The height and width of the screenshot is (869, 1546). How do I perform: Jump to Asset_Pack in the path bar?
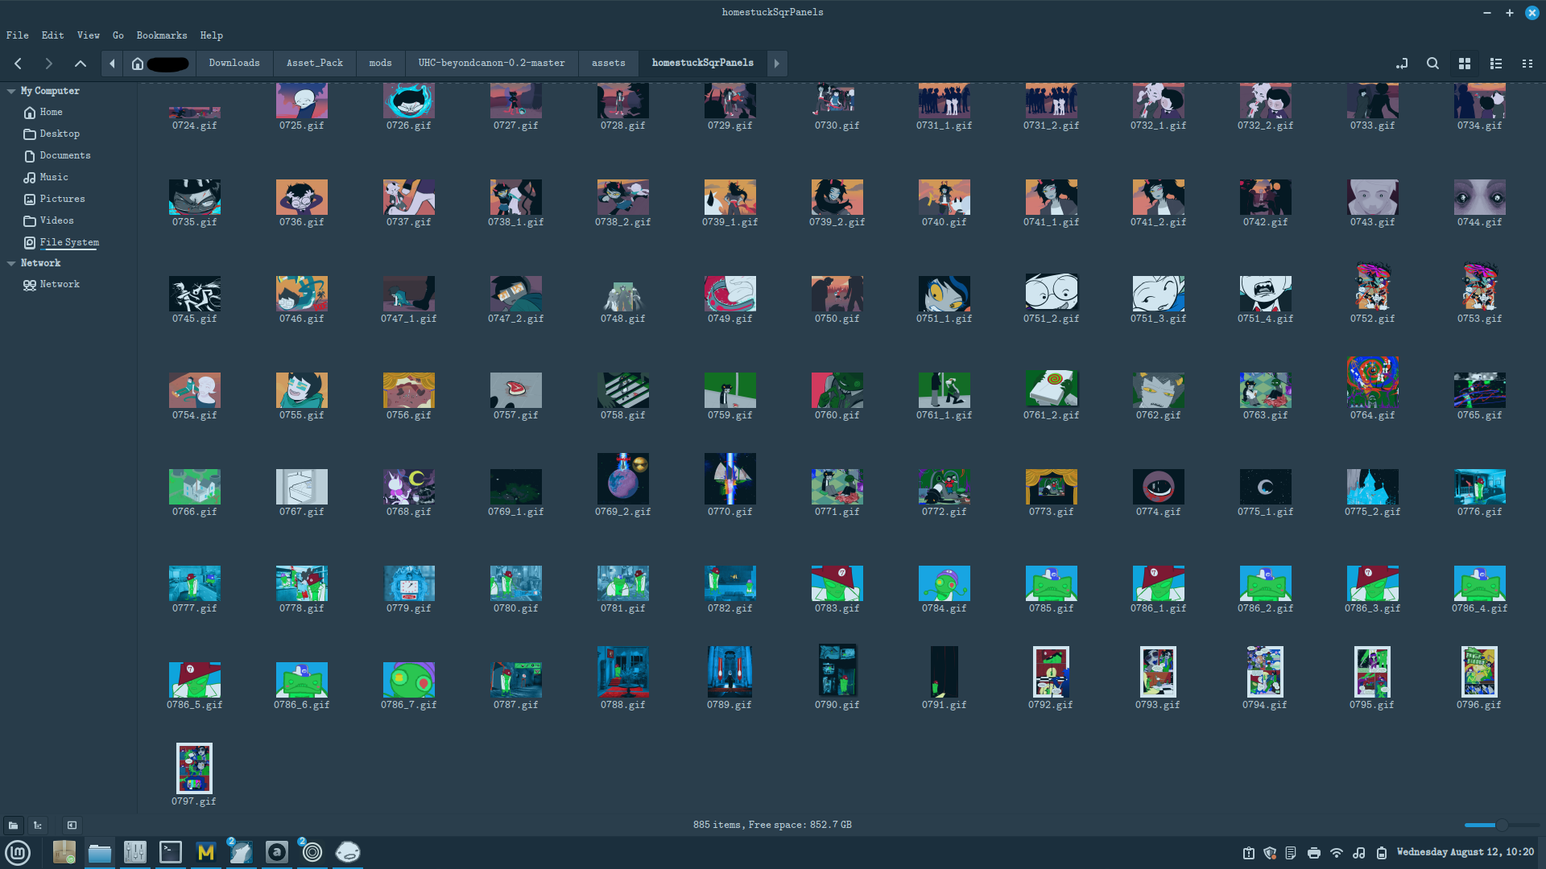point(315,64)
